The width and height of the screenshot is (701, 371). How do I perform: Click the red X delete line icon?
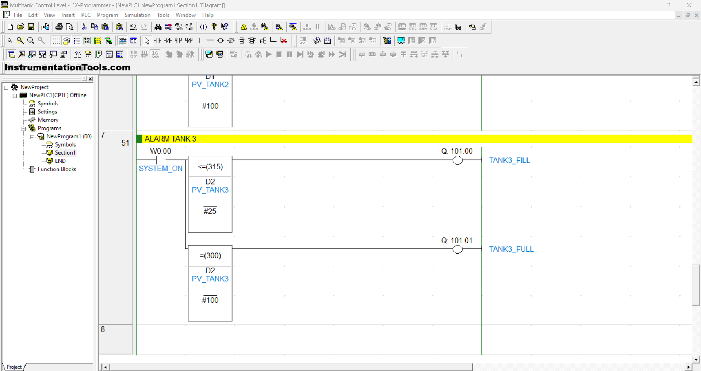coord(284,40)
